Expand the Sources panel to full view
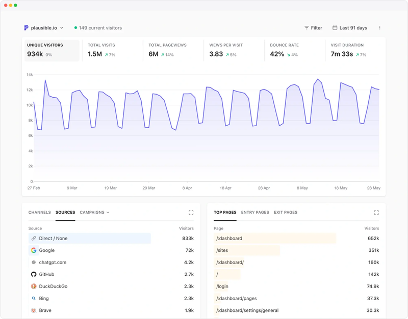This screenshot has width=408, height=319. pos(191,213)
